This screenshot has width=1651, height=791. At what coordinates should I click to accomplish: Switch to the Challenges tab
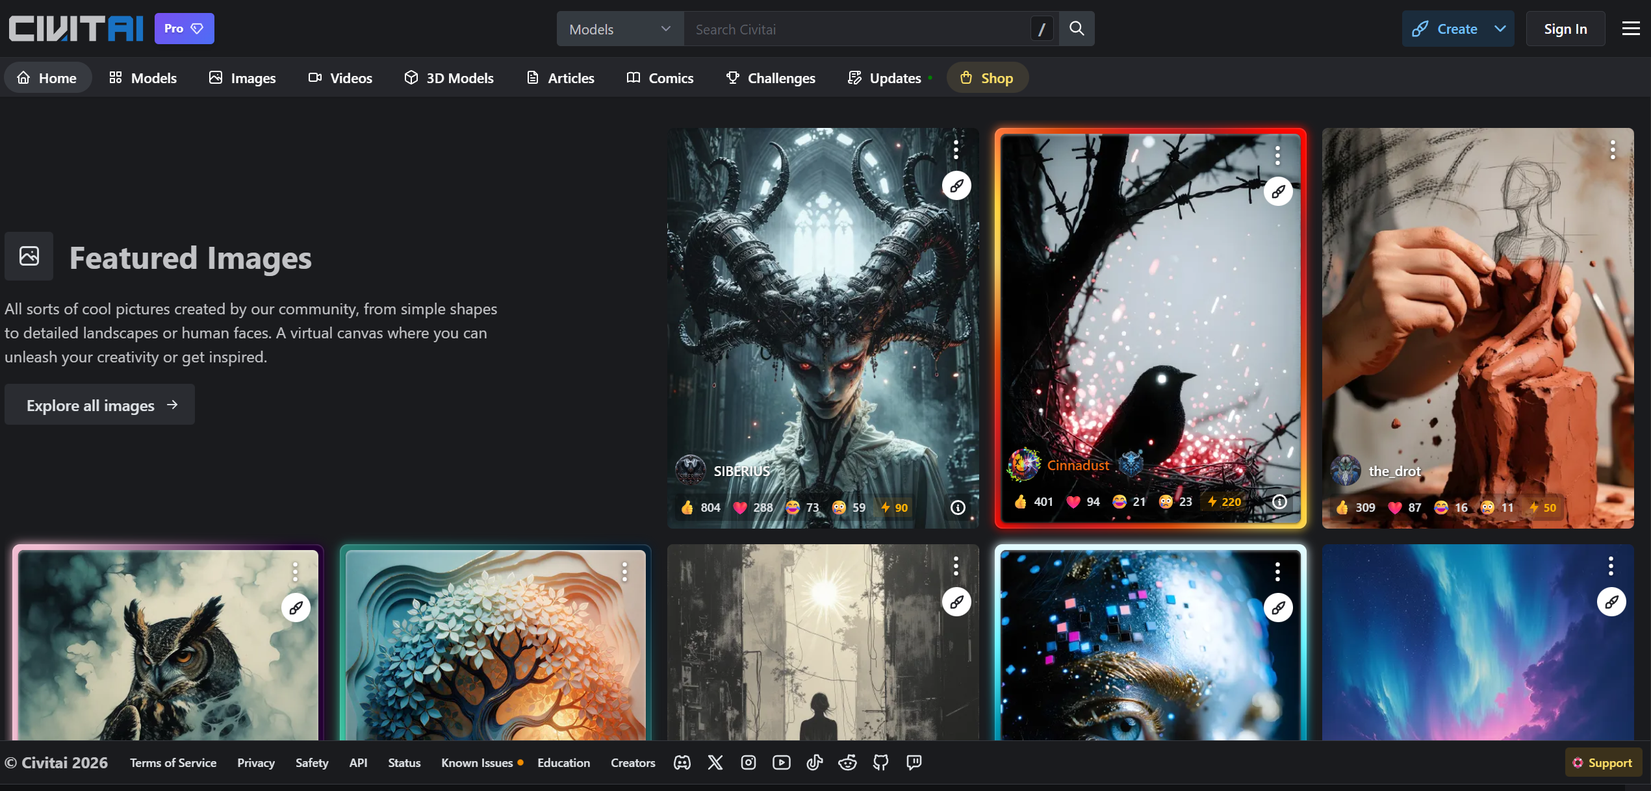tap(770, 78)
